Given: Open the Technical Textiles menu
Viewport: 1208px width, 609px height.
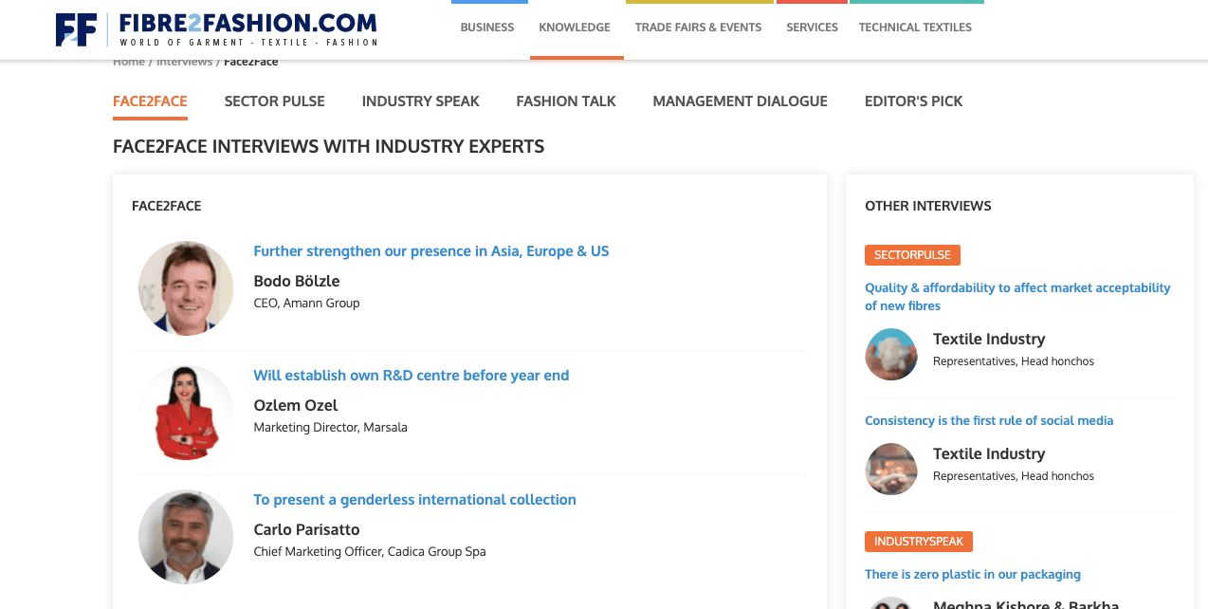Looking at the screenshot, I should point(915,28).
